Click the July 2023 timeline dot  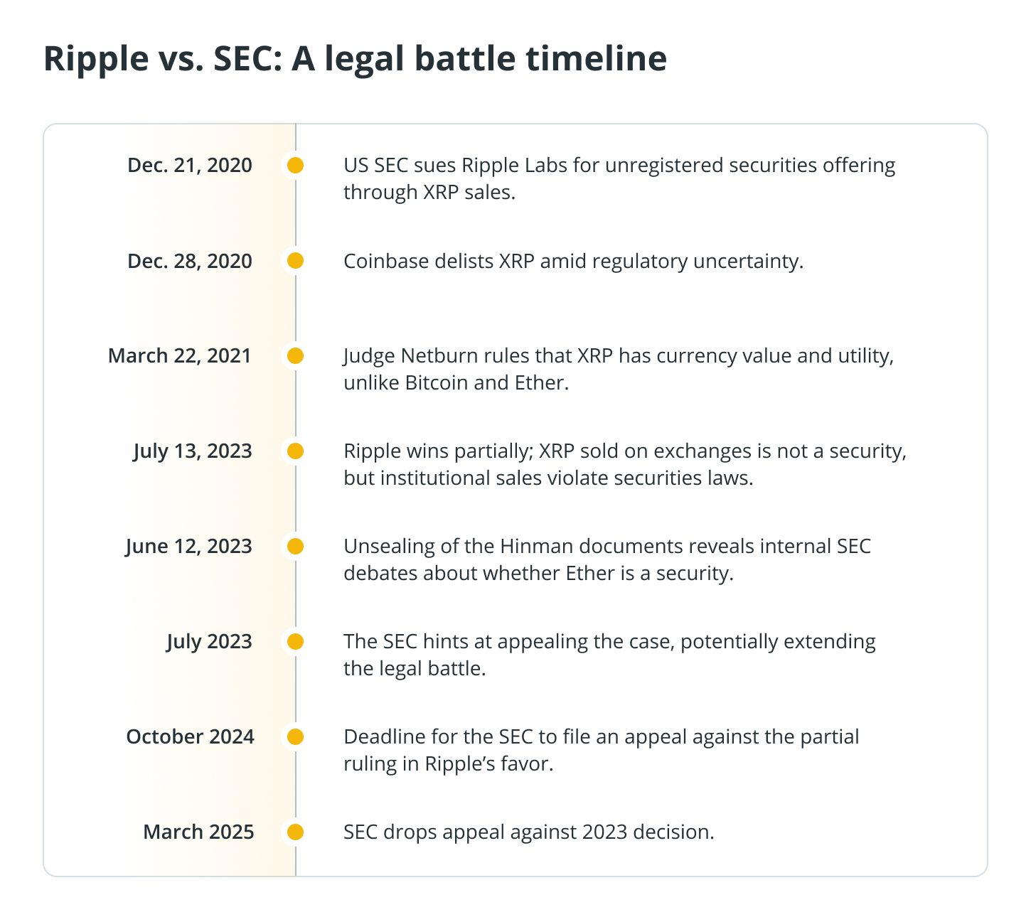[x=295, y=641]
